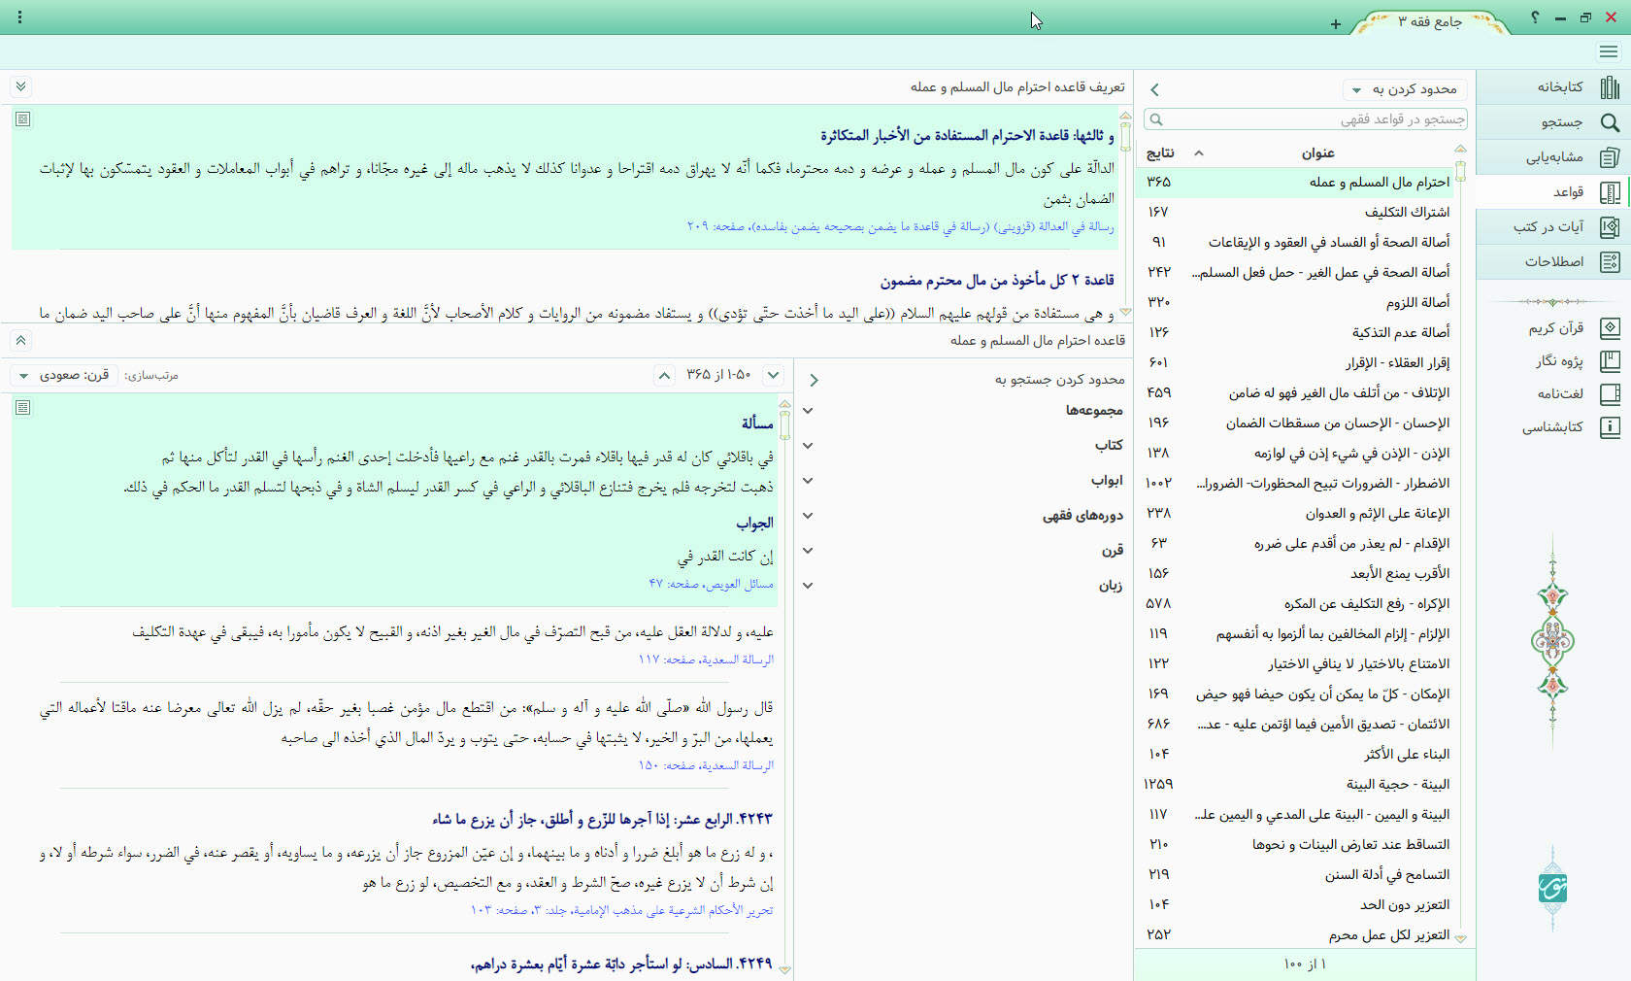The height and width of the screenshot is (981, 1631).
Task: Select rule أصالة عدم التذكية
Action: click(1296, 332)
